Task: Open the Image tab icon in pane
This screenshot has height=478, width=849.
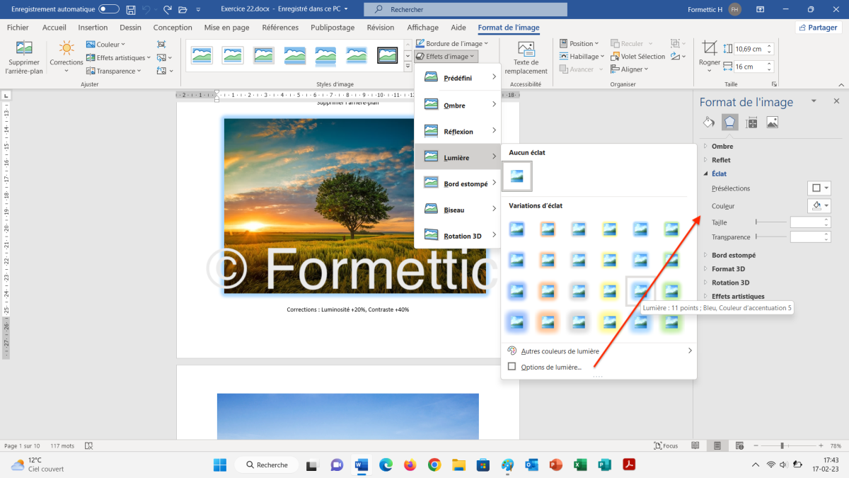Action: coord(772,123)
